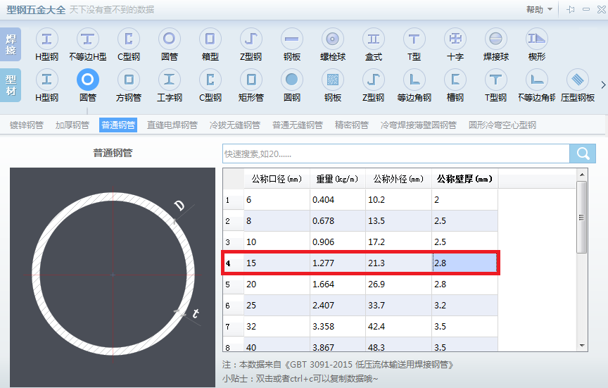608x388 pixels.
Task: Select outer diameter cell 42.4
Action: [398, 326]
